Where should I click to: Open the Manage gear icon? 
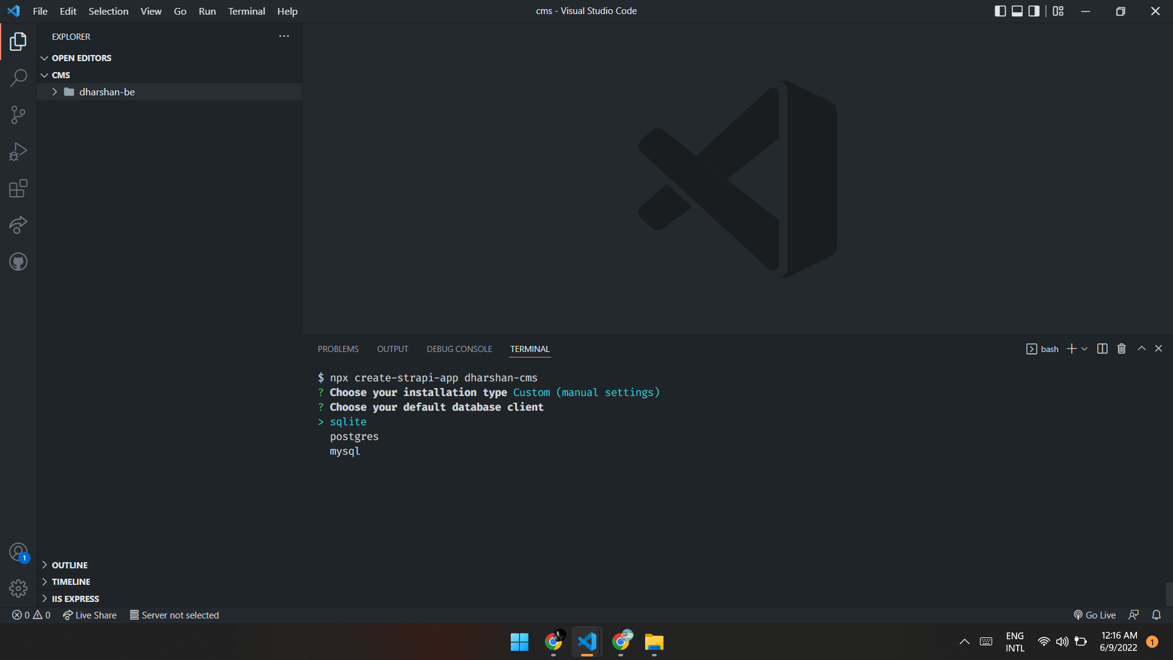18,588
